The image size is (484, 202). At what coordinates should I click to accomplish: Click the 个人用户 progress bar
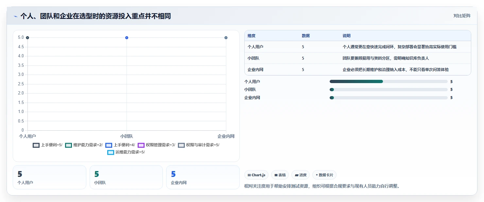coord(389,81)
